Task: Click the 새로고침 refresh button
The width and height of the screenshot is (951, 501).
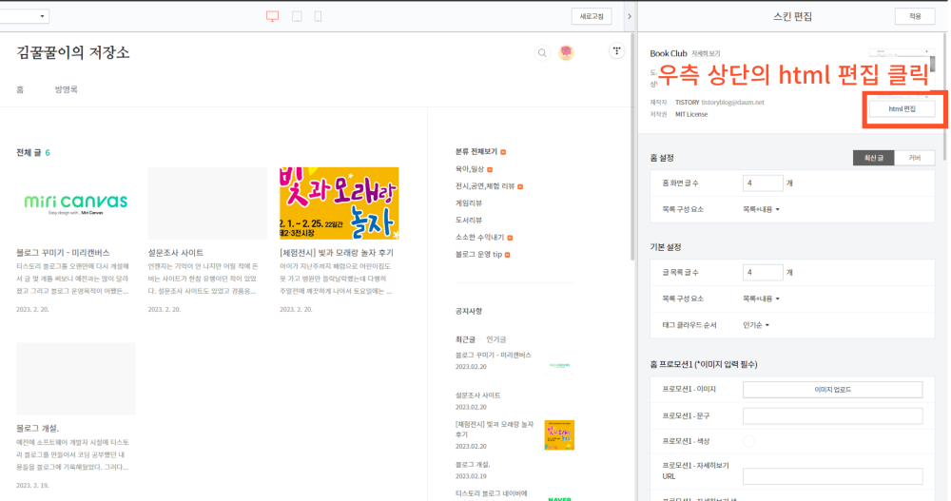Action: pos(592,16)
